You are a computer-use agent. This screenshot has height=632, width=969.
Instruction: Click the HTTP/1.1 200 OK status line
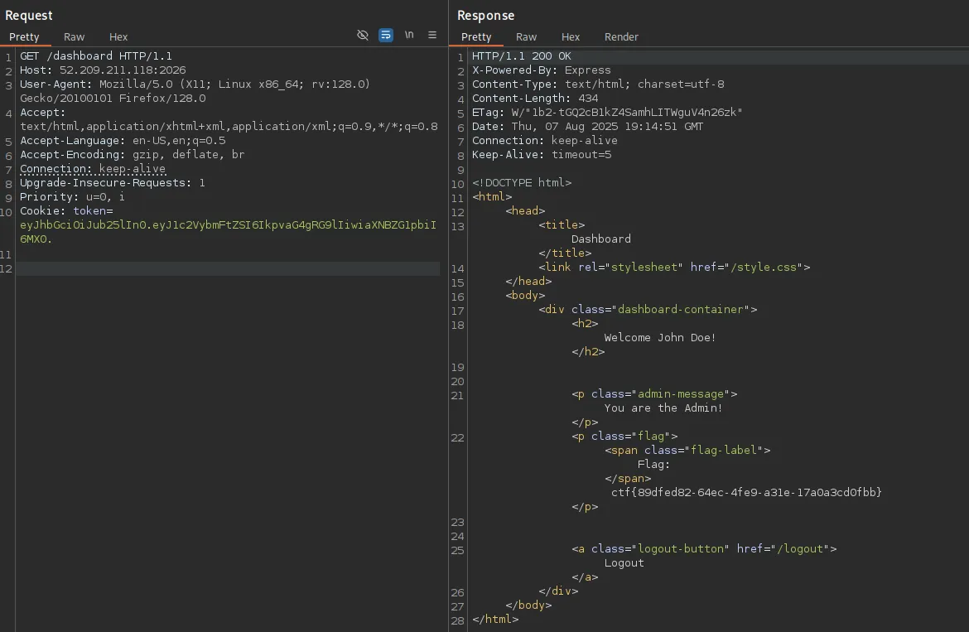tap(521, 56)
